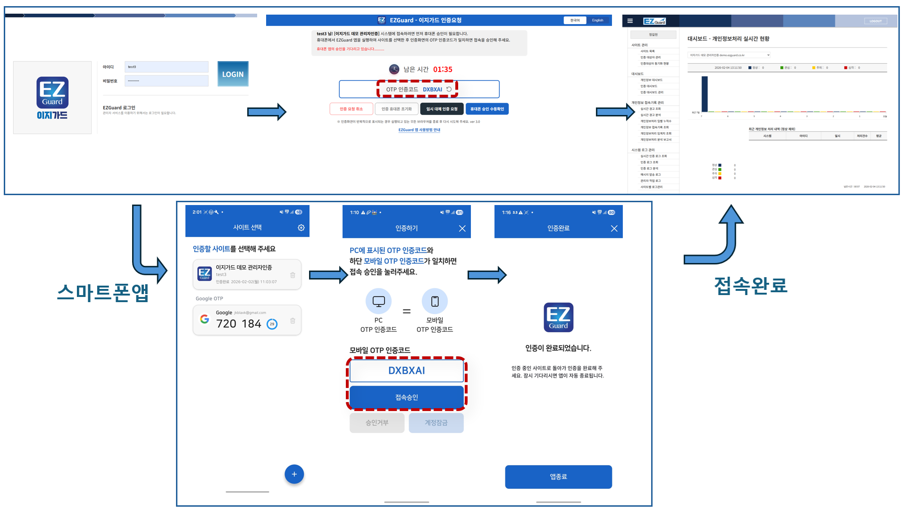Image resolution: width=904 pixels, height=510 pixels.
Task: Click the dark blue bar in chart
Action: (704, 94)
